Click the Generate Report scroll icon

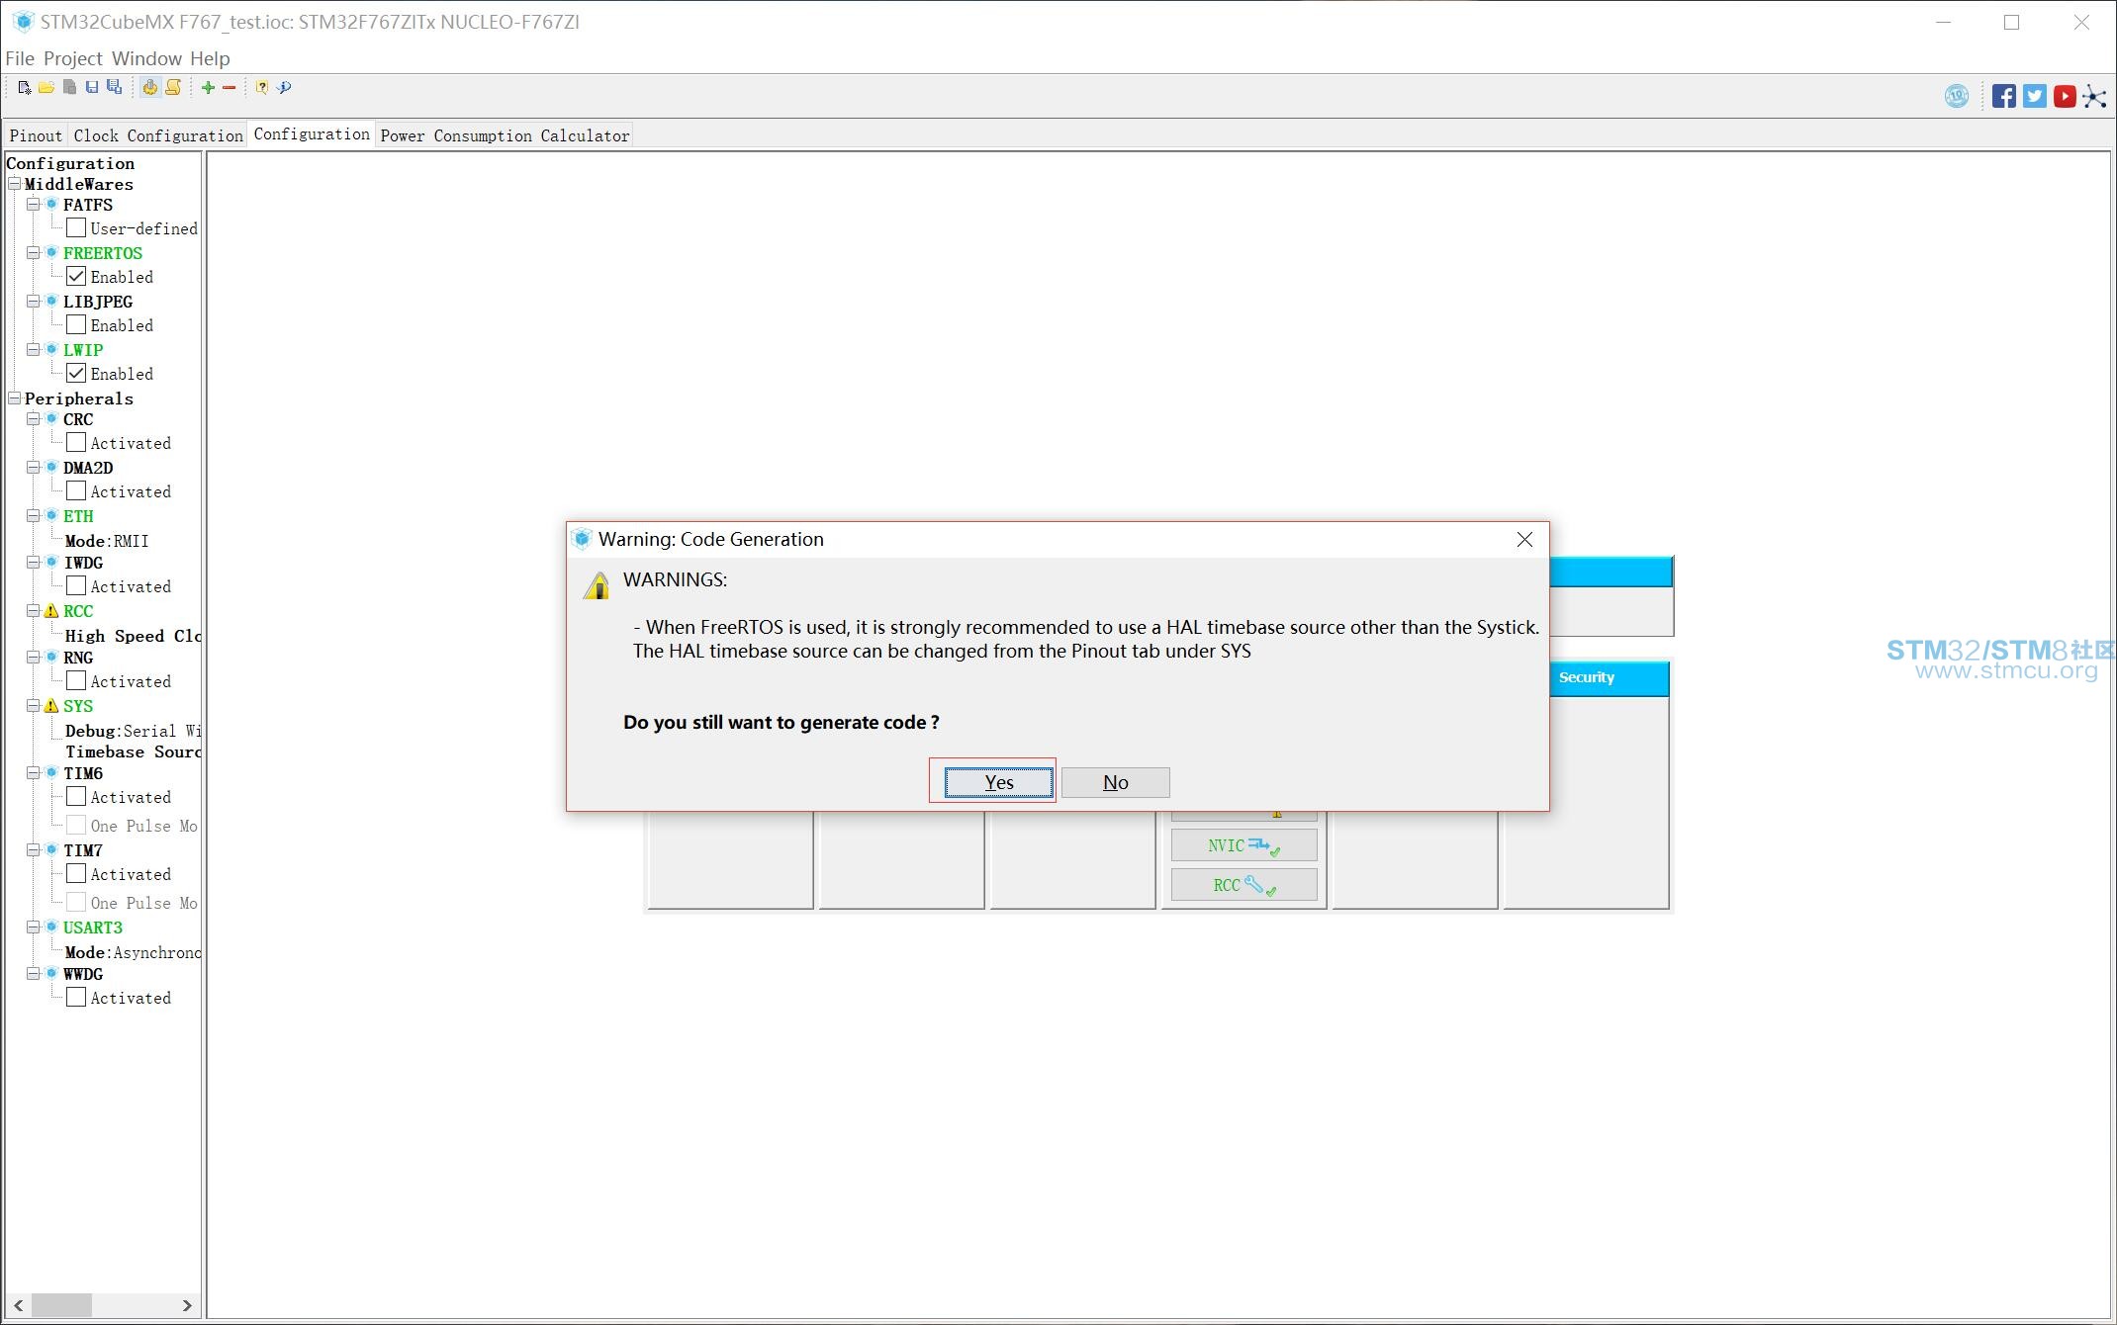coord(173,88)
